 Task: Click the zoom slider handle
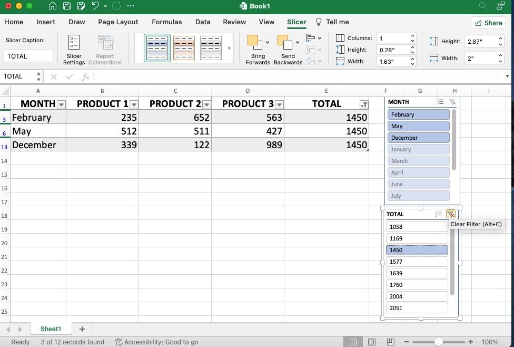click(x=439, y=342)
